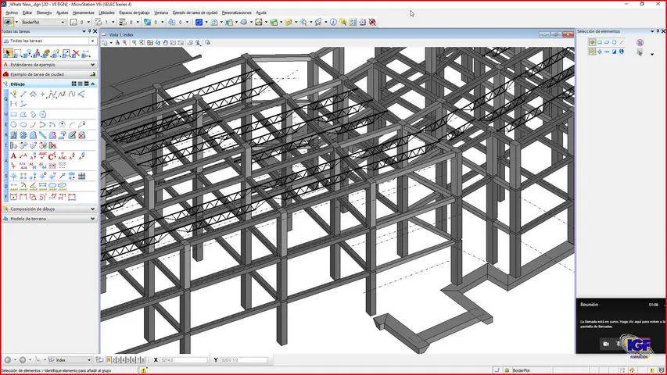Screen dimensions: 667x375
Task: Open the Element Information 'i' icon
Action: tap(333, 22)
